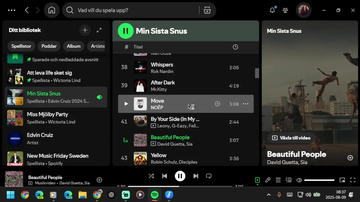Expand the library panel with the arrows icon

[x=99, y=30]
